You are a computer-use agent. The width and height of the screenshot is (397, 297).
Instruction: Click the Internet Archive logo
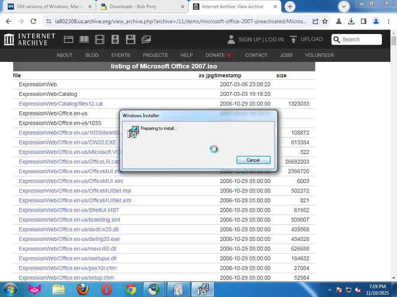pos(29,39)
